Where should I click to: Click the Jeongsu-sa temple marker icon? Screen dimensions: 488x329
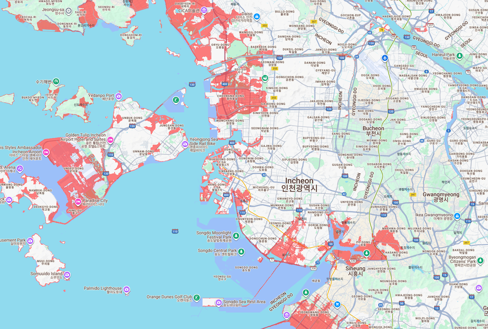pyautogui.click(x=69, y=11)
